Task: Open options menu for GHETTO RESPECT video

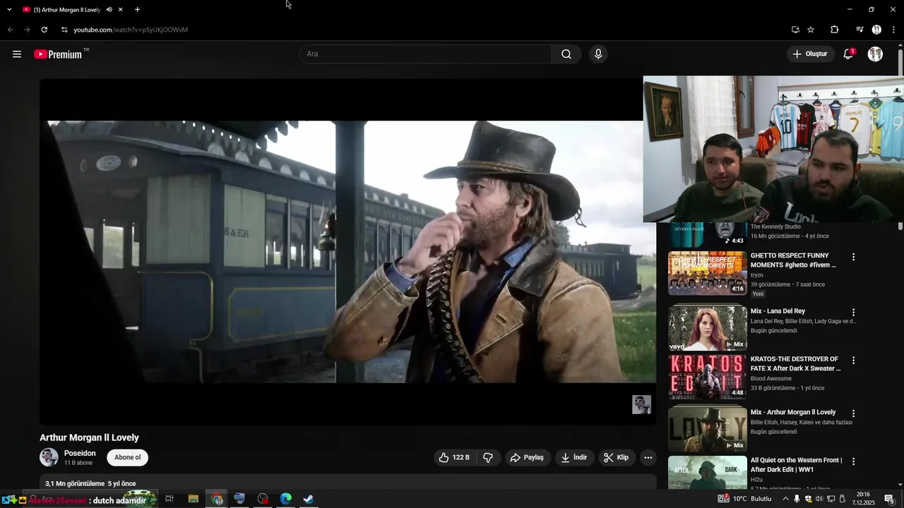Action: click(x=853, y=257)
